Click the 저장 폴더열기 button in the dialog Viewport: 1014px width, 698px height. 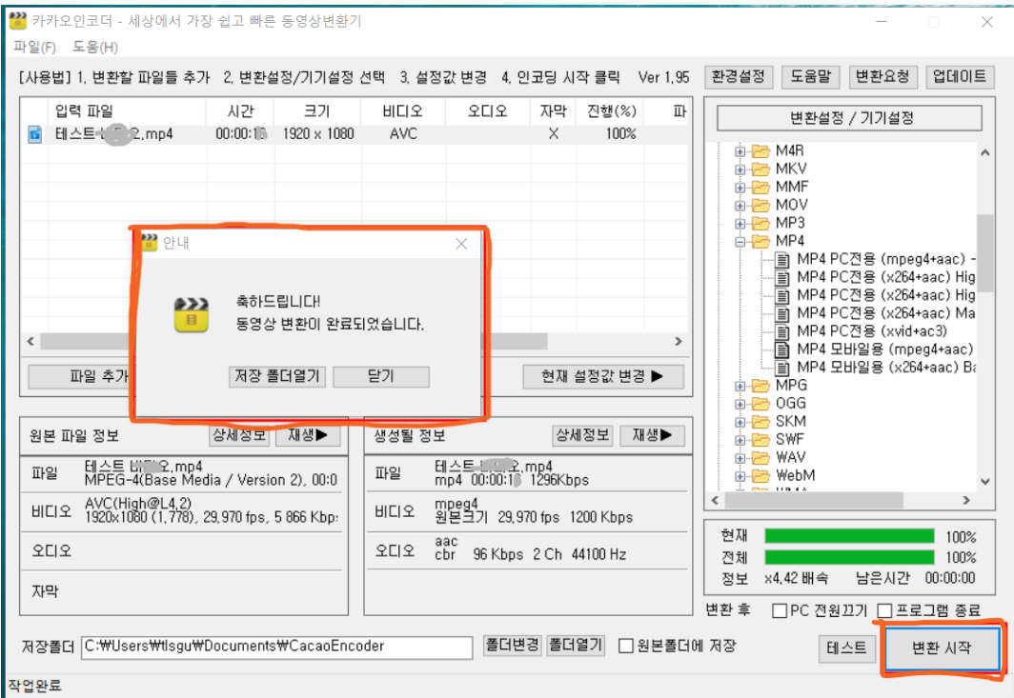point(276,376)
